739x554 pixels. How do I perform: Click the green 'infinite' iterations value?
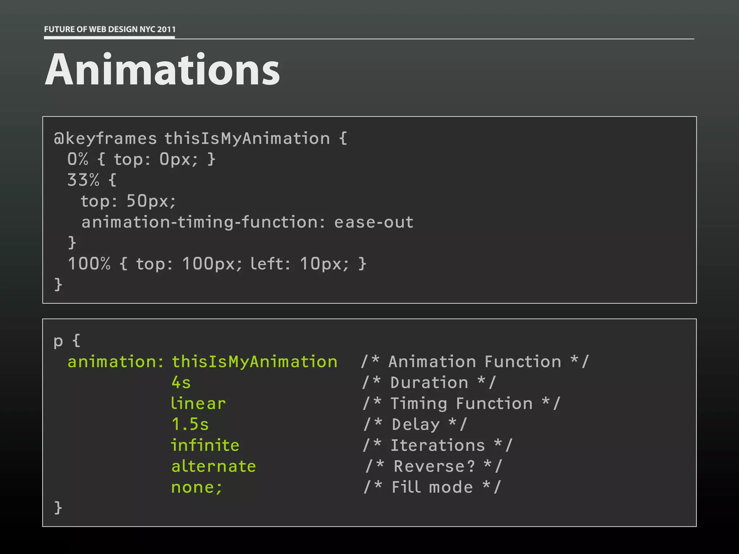point(205,445)
